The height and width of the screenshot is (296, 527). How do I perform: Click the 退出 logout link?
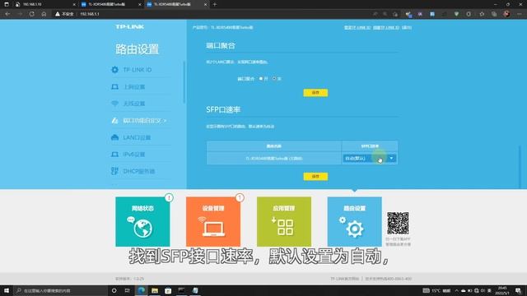tap(406, 27)
